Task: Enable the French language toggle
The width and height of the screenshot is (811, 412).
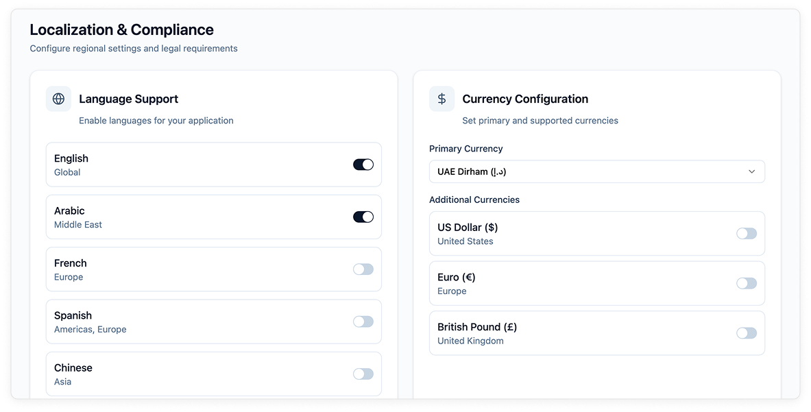Action: [363, 269]
